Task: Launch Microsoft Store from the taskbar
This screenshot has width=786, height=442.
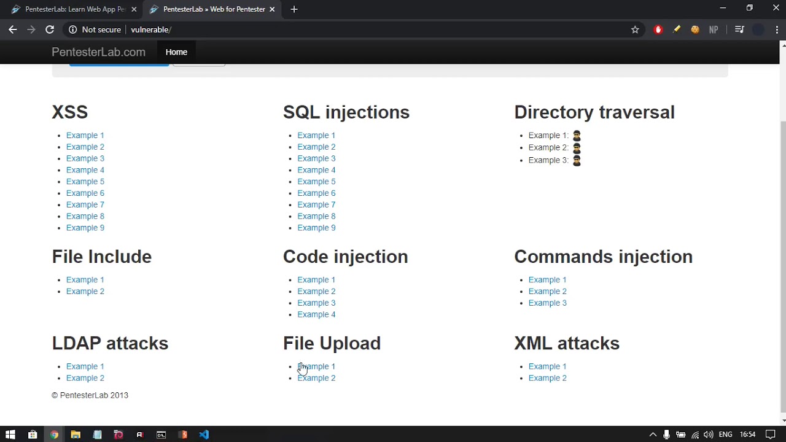Action: [33, 435]
